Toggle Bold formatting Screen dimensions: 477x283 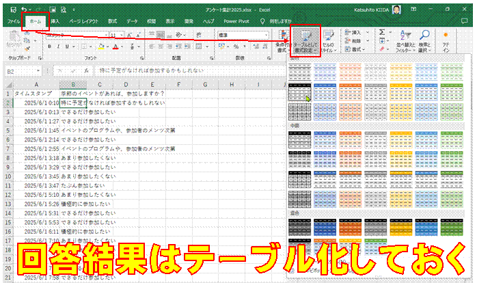point(49,46)
